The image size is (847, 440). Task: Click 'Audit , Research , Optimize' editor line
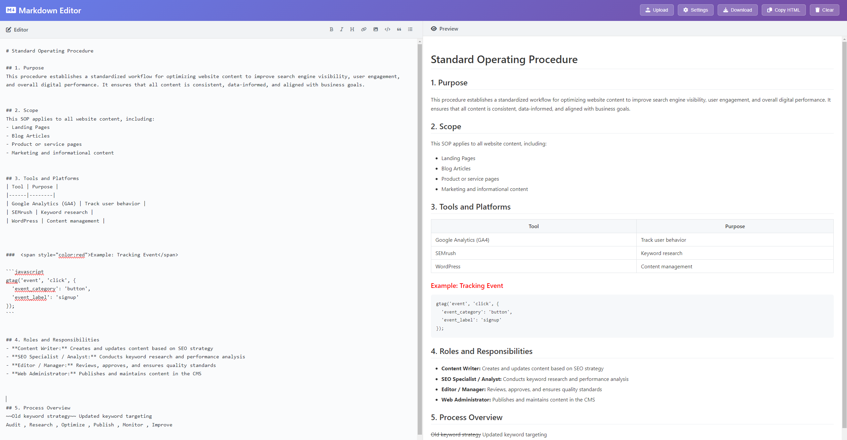89,425
